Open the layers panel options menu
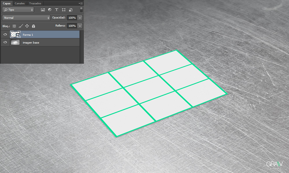Viewport: 289px width, 173px height. [x=81, y=3]
